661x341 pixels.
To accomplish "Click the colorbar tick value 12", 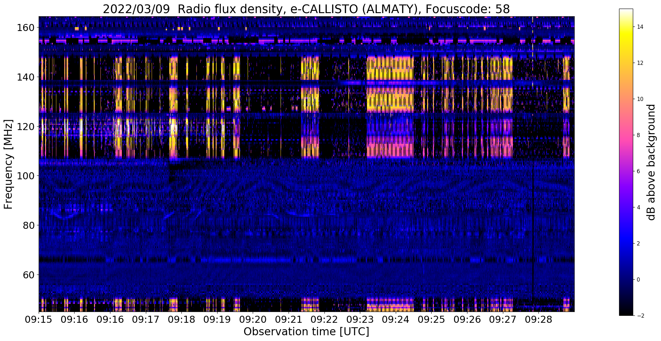I will [640, 63].
